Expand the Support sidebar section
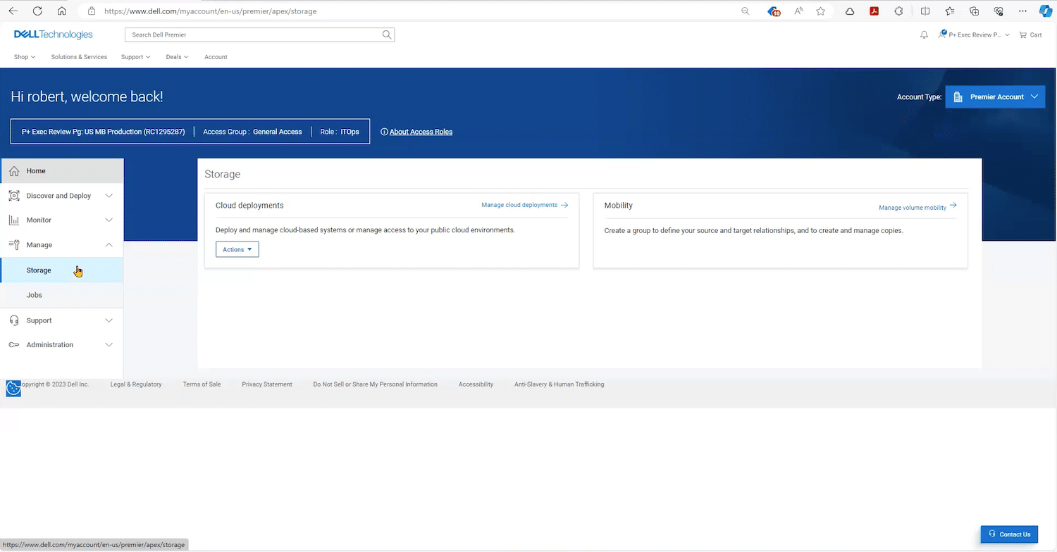 [109, 320]
